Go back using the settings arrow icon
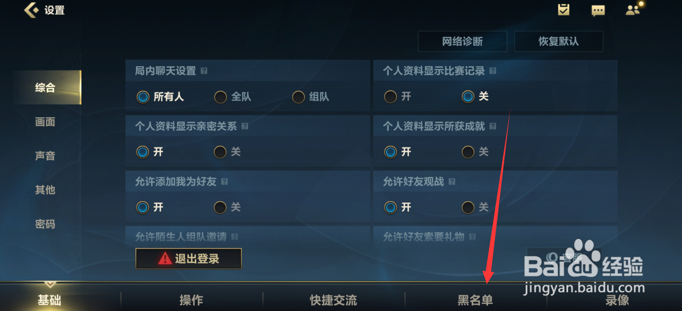Viewport: 682px width, 311px height. 31,10
